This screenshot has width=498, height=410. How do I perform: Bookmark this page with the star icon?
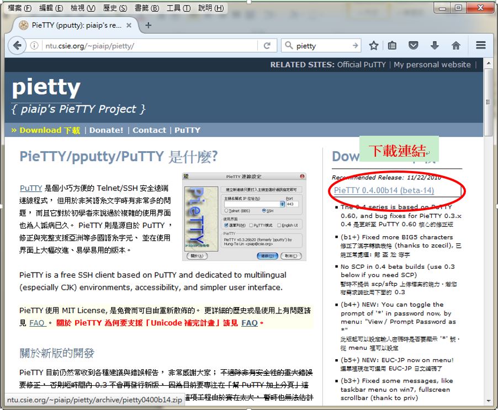374,46
